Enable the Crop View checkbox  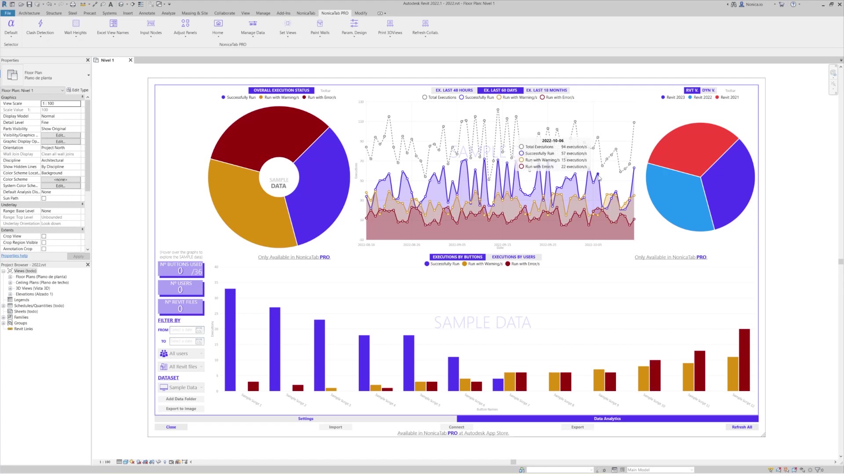click(44, 237)
